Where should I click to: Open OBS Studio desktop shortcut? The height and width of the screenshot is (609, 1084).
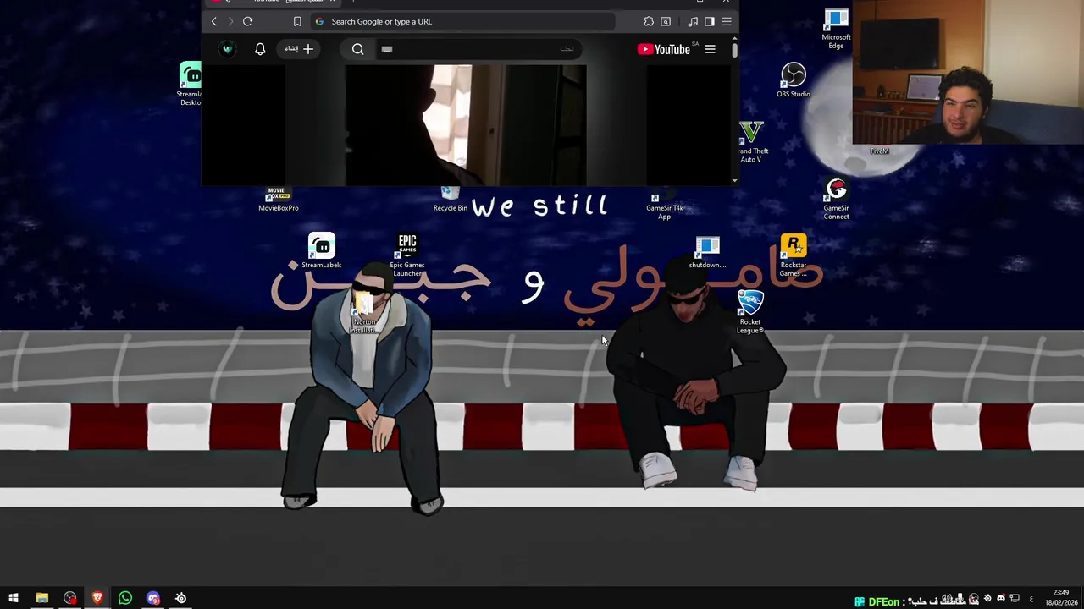pos(793,81)
